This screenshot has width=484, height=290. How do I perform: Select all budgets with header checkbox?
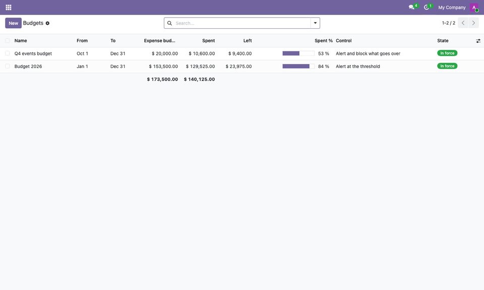8,41
